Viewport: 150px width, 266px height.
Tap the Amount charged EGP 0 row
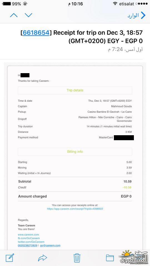click(75, 196)
